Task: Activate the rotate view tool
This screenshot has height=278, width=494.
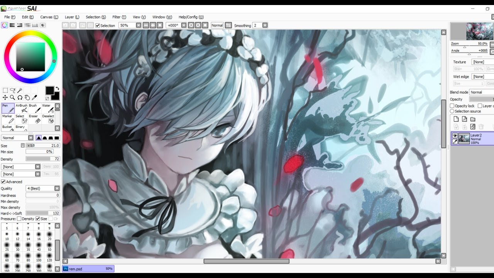Action: (20, 98)
